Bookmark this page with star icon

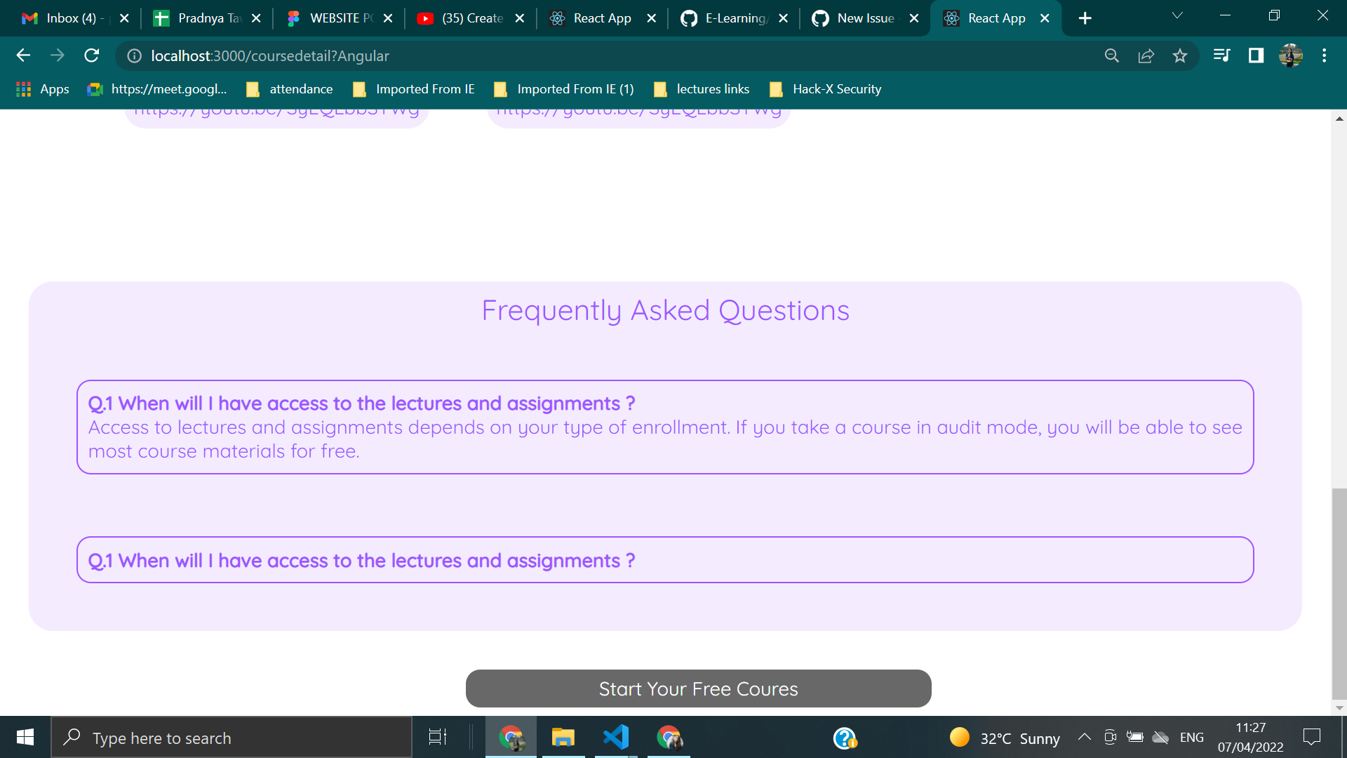[1180, 55]
